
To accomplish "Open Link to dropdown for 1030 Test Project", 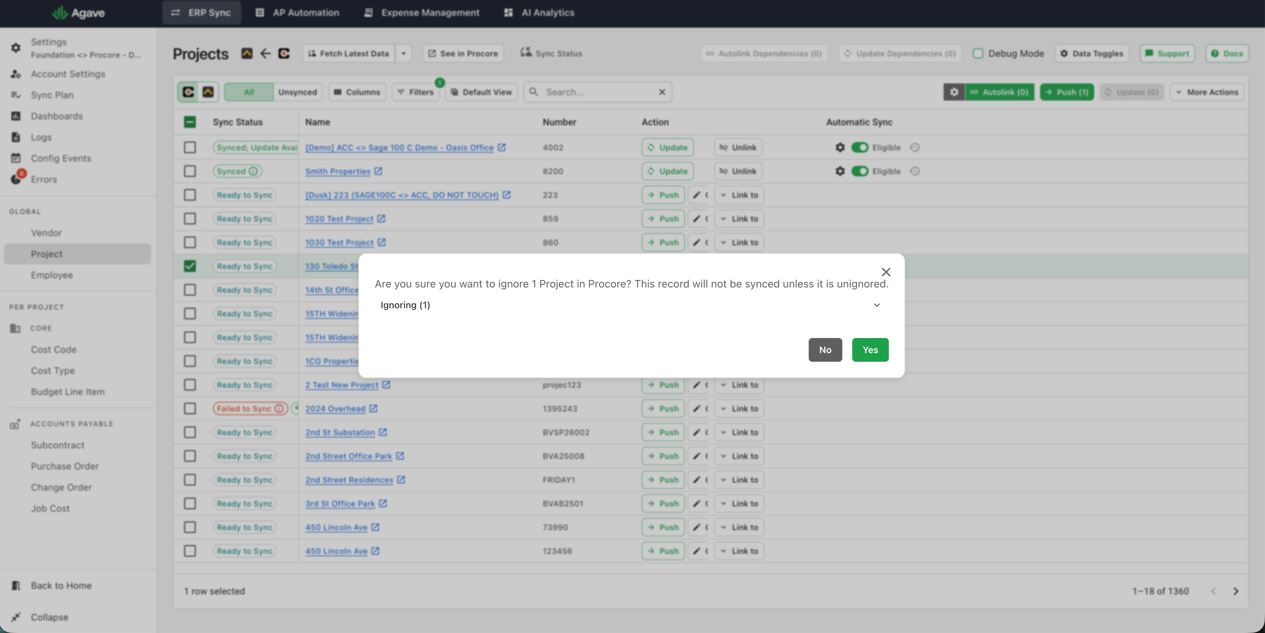I will point(739,243).
